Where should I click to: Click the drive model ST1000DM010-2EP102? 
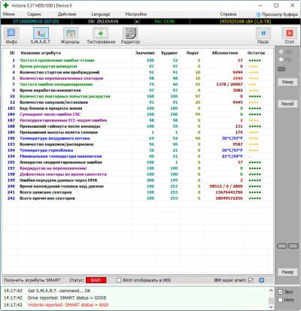coord(36,22)
